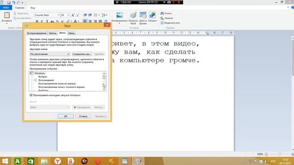Image resolution: width=294 pixels, height=165 pixels.
Task: Insert a Paint drawing (Рисунок Paint)
Action: tap(133, 18)
